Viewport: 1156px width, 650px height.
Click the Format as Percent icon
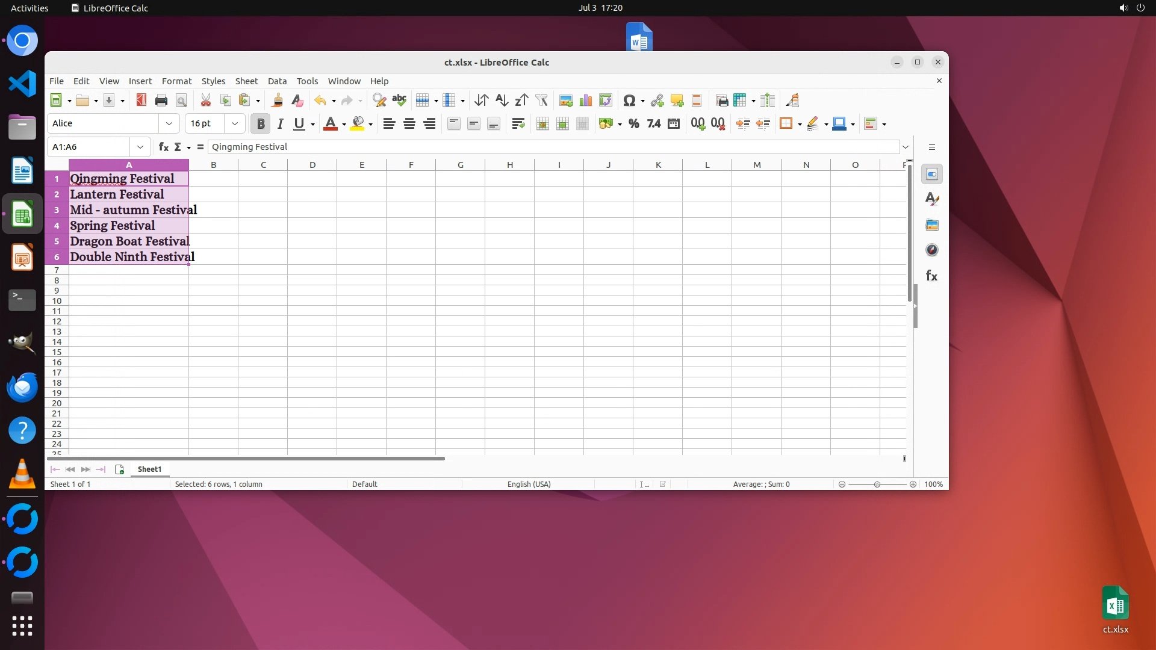[633, 124]
